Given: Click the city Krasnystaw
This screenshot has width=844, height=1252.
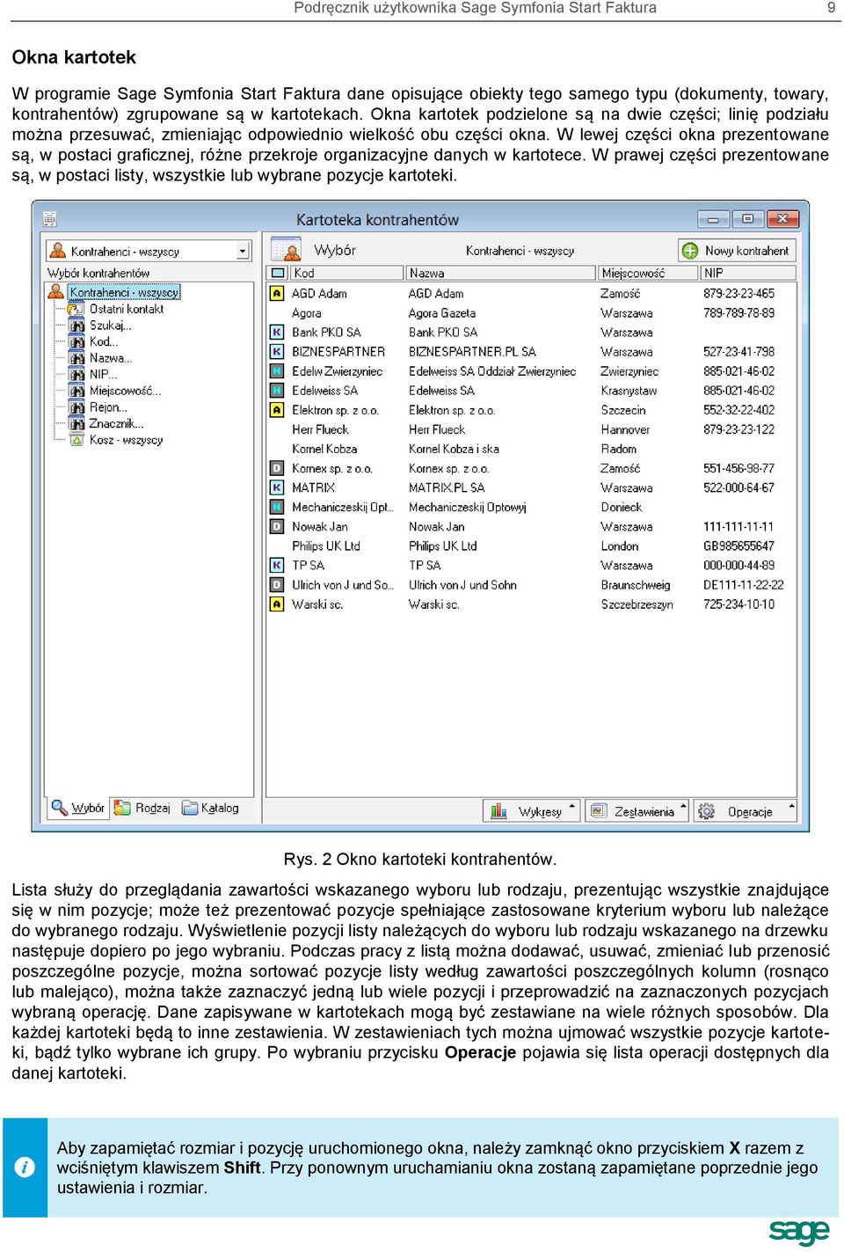Looking at the screenshot, I should point(629,391).
